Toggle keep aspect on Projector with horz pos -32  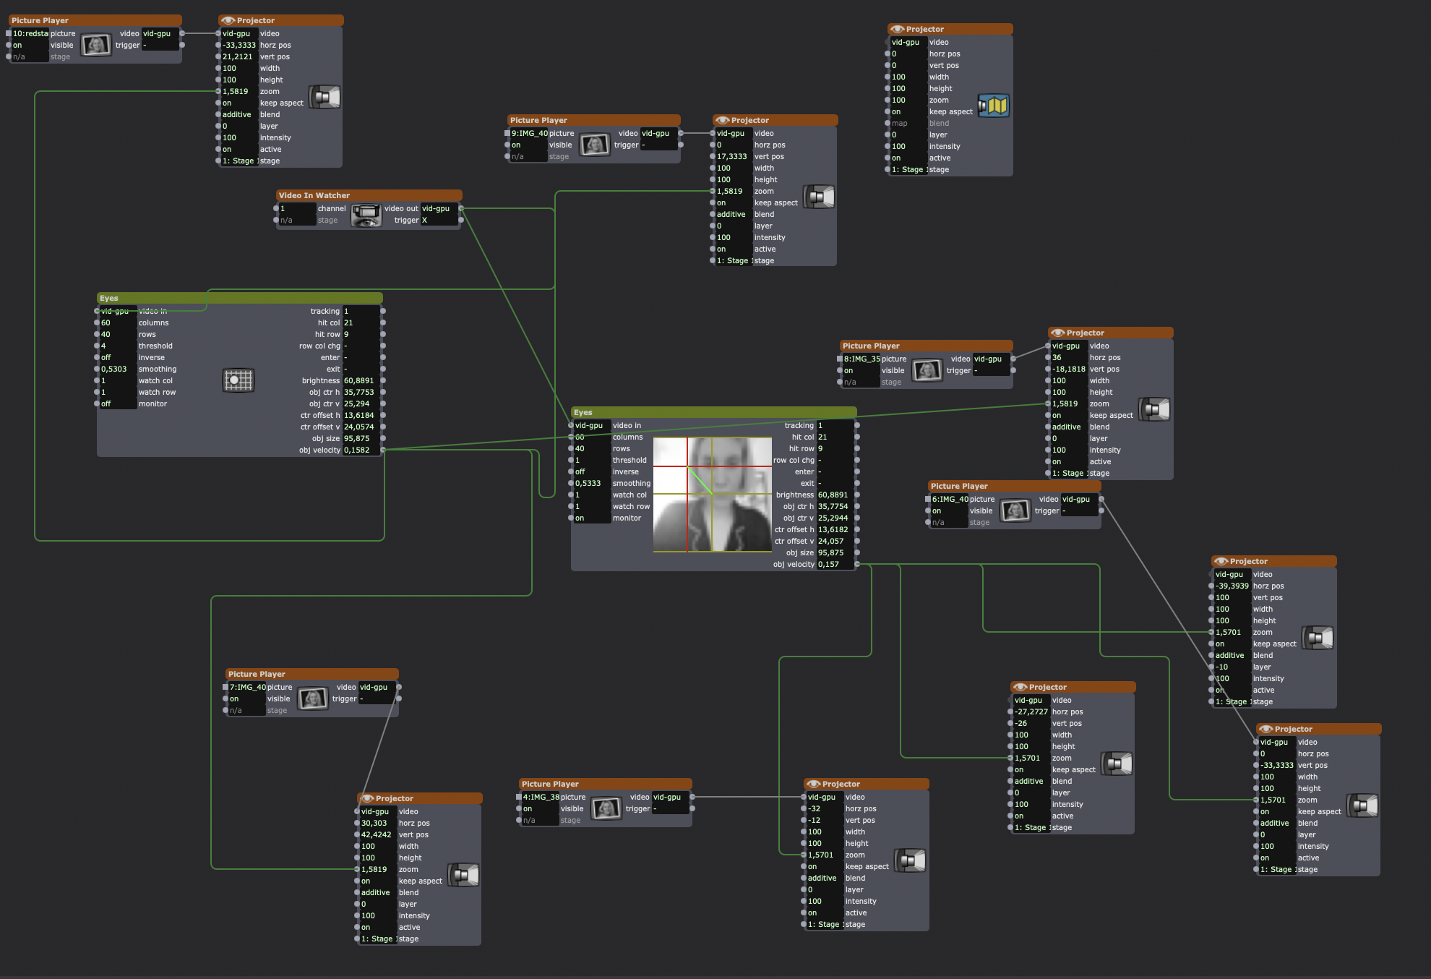pos(825,866)
